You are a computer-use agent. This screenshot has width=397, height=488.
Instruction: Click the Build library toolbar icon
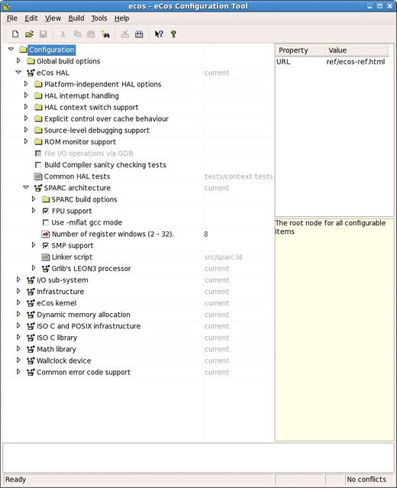point(139,34)
